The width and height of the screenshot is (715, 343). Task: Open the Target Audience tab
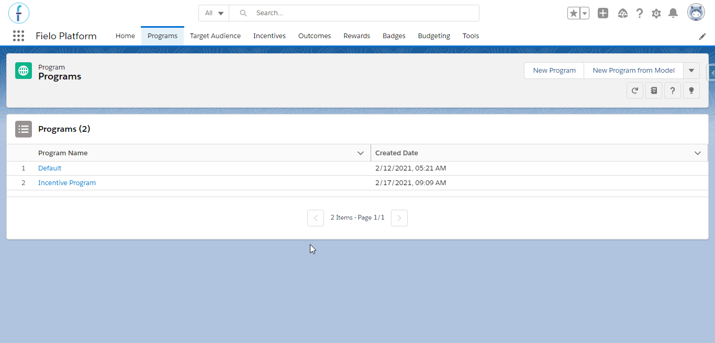pyautogui.click(x=215, y=36)
